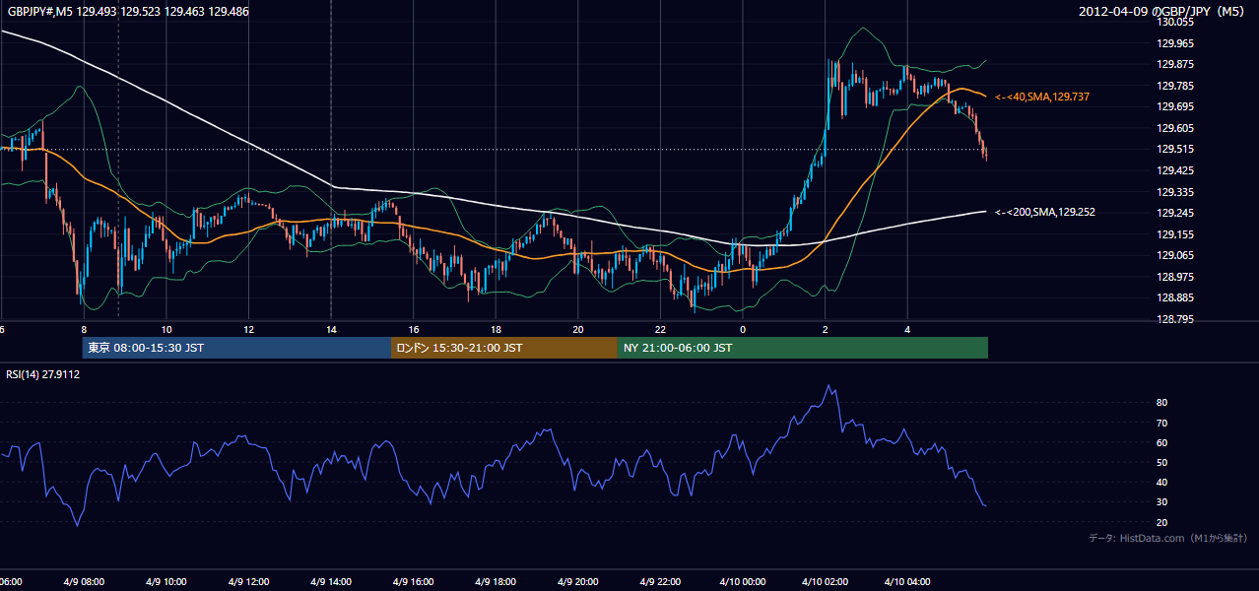Click RSI scale value 70
This screenshot has width=1259, height=591.
pos(1161,423)
